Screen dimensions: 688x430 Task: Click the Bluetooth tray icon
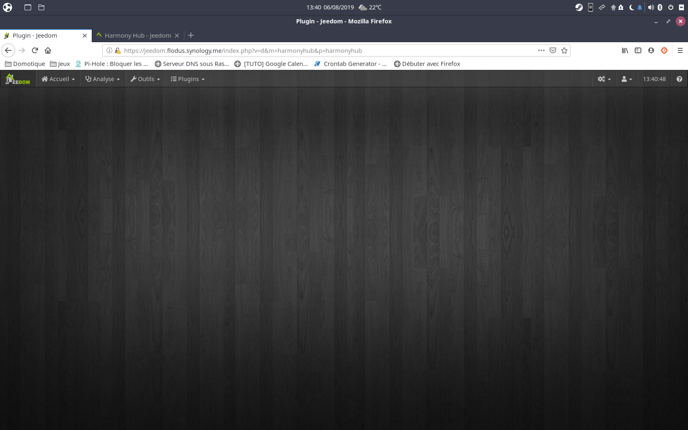(660, 7)
